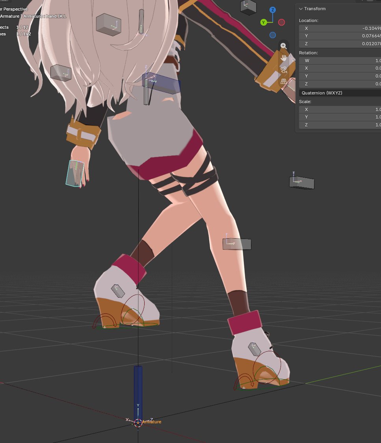Click the red negative X gizmo ball
The height and width of the screenshot is (443, 381).
click(281, 22)
